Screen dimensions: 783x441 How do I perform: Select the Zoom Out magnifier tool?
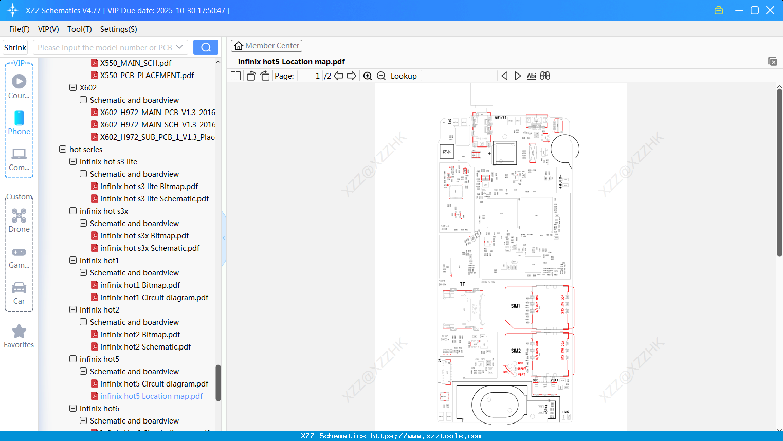381,76
